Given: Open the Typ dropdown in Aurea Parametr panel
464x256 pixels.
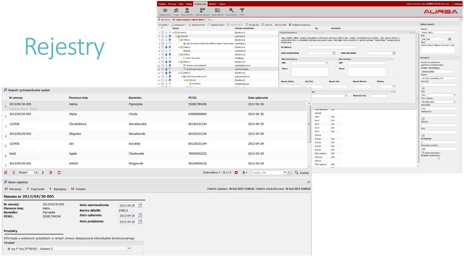Looking at the screenshot, I should click(x=454, y=95).
